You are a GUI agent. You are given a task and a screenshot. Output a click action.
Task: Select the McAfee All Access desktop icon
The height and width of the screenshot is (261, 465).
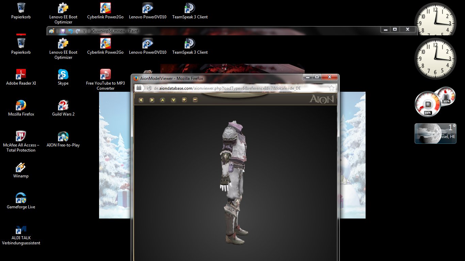(21, 141)
